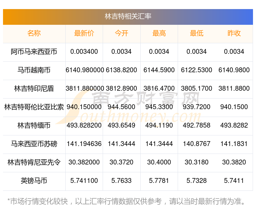Select the value 493.6549
The width and height of the screenshot is (256, 211).
(x=121, y=125)
